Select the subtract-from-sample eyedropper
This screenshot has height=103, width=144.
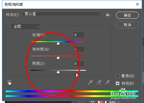click(x=107, y=82)
